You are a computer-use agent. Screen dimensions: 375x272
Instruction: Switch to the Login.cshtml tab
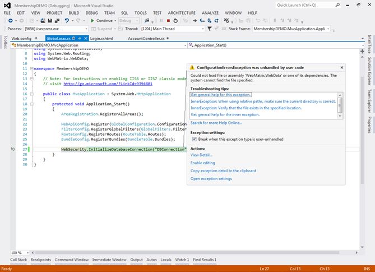pyautogui.click(x=101, y=38)
